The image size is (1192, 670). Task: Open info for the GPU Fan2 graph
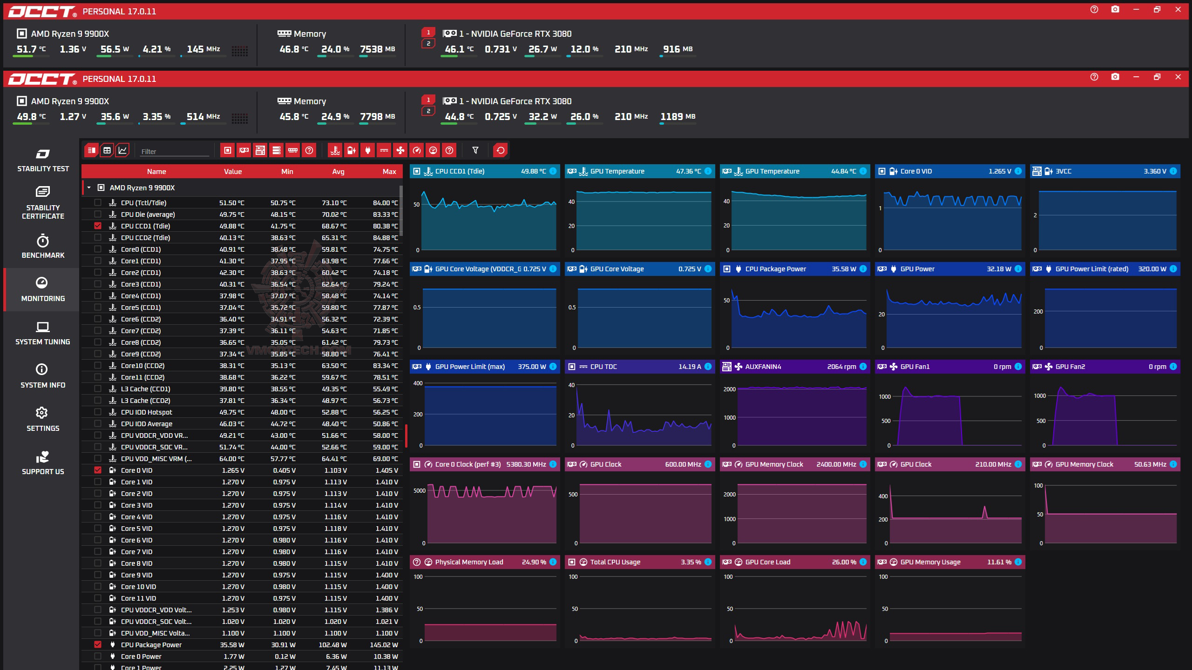(1173, 367)
